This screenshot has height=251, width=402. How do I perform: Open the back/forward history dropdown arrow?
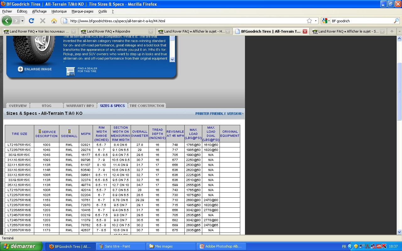pyautogui.click(x=22, y=21)
